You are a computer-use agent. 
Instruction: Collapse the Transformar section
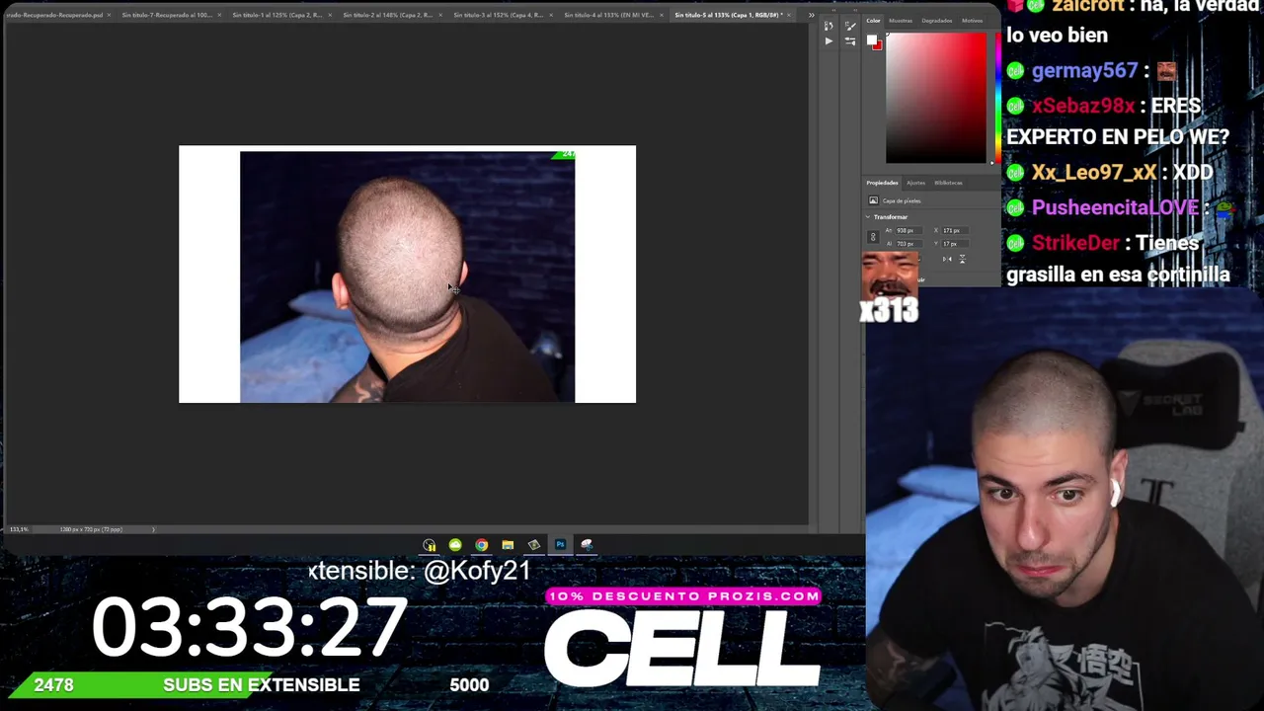[x=868, y=217]
